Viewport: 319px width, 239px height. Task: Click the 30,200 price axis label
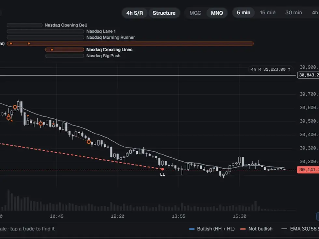[309, 162]
